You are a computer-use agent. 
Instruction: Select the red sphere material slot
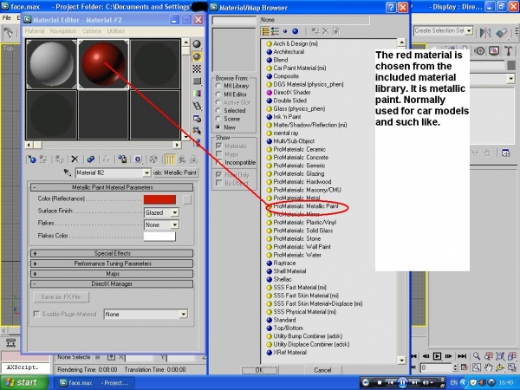103,65
